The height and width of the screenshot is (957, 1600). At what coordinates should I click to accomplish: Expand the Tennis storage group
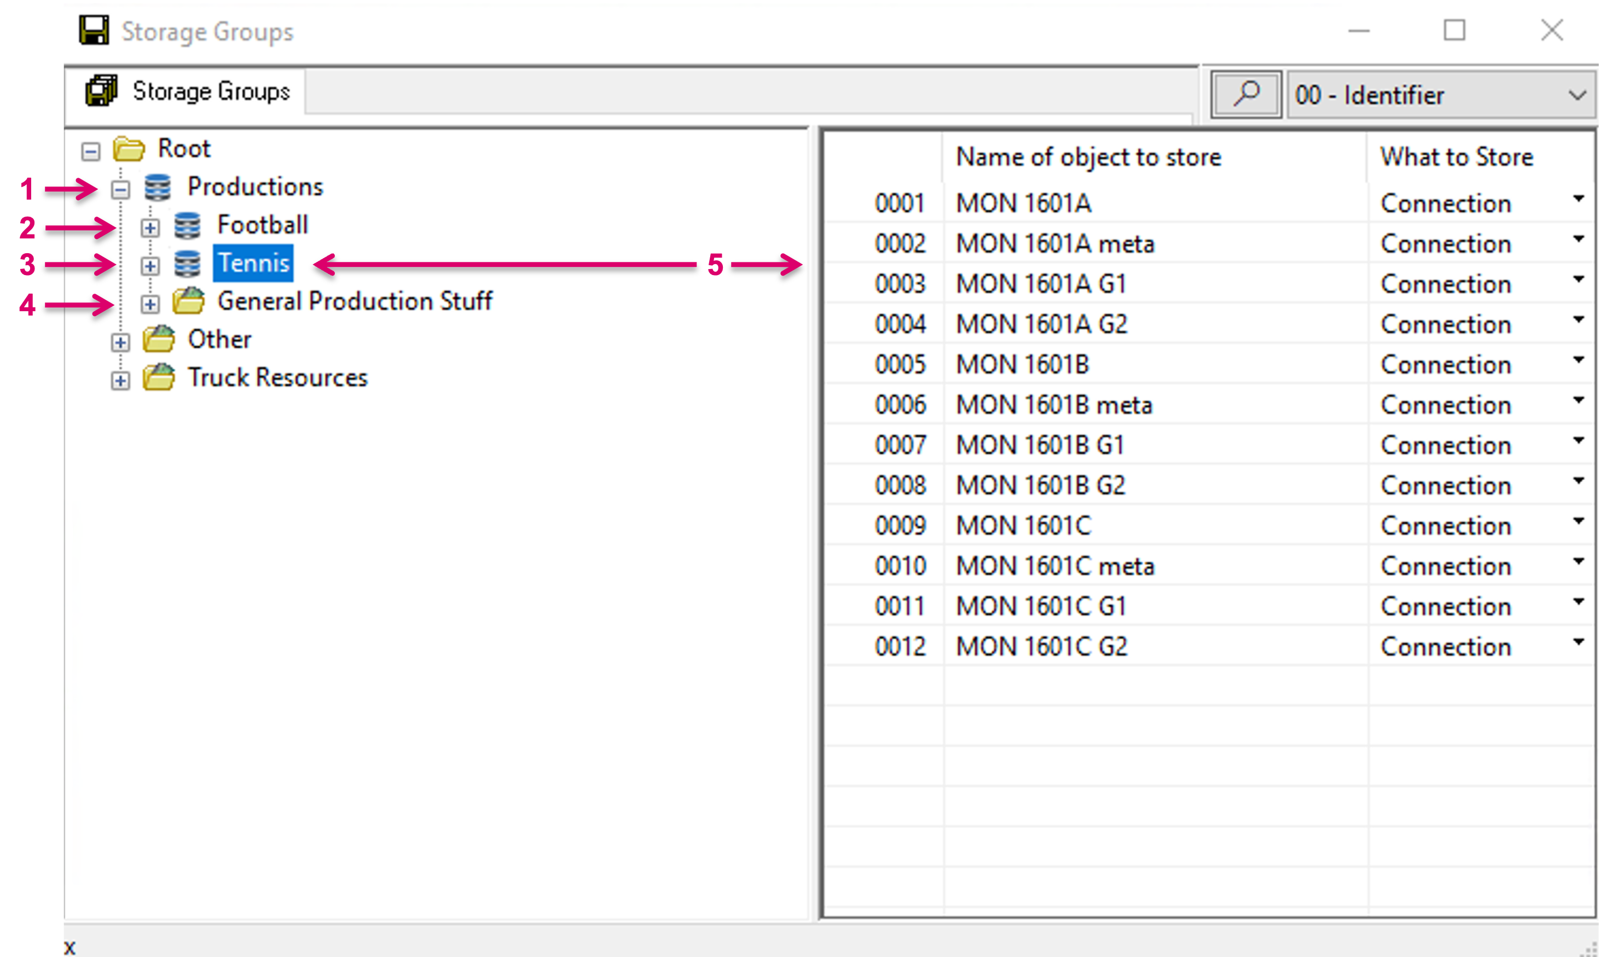coord(150,266)
